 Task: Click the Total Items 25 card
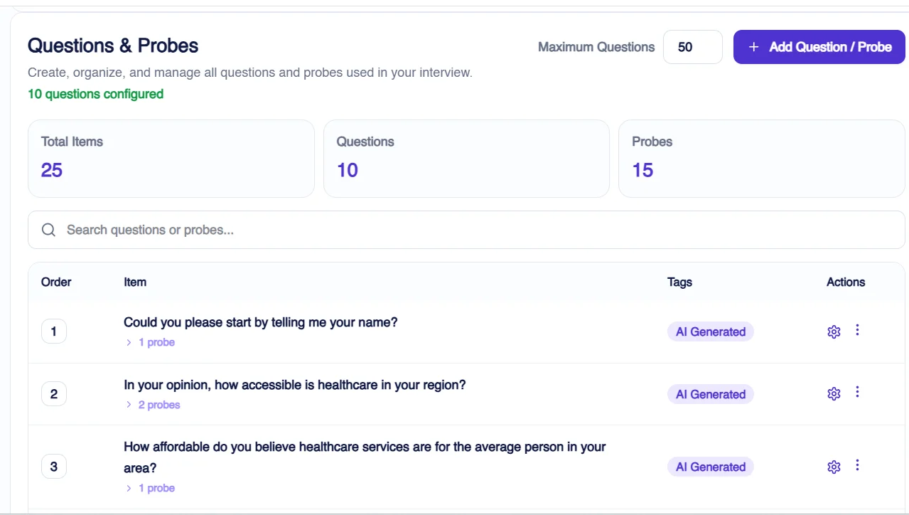pos(171,159)
